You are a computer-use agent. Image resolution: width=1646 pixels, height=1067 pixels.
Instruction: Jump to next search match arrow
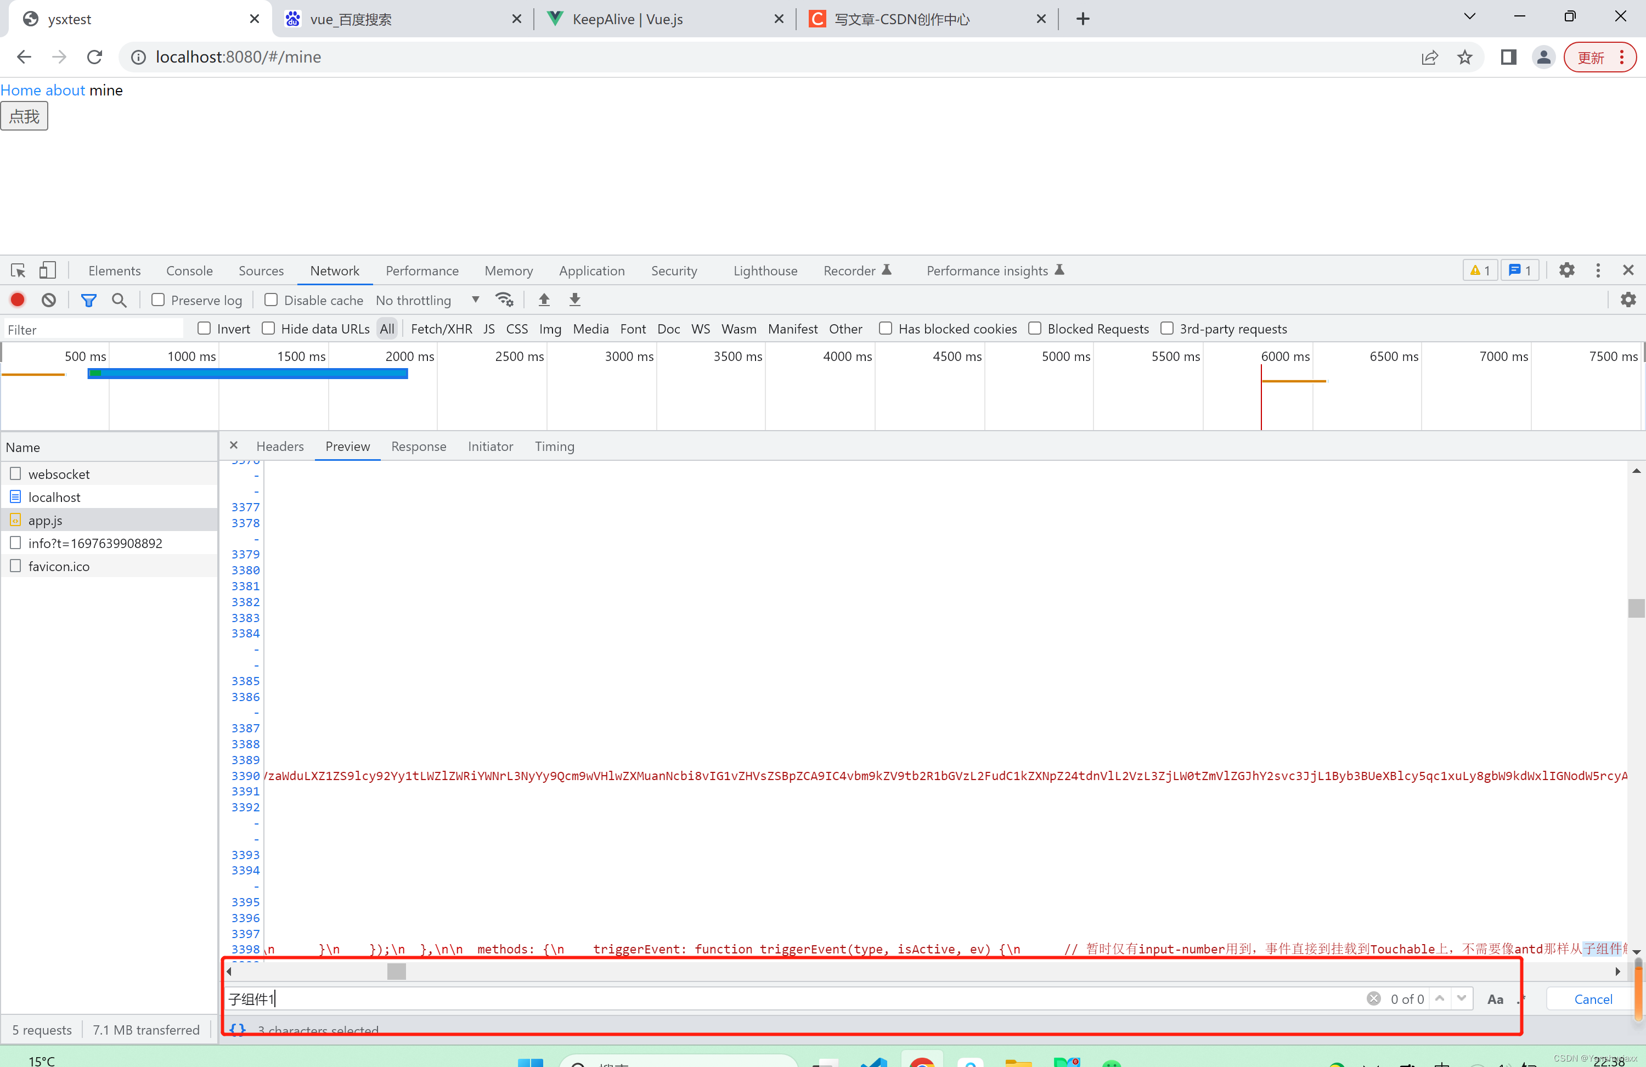1461,998
